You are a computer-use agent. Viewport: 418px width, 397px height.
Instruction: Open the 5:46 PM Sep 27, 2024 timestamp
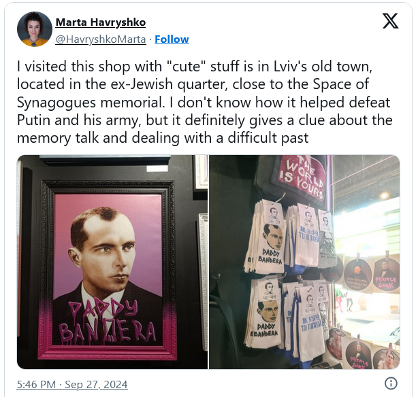pyautogui.click(x=72, y=385)
